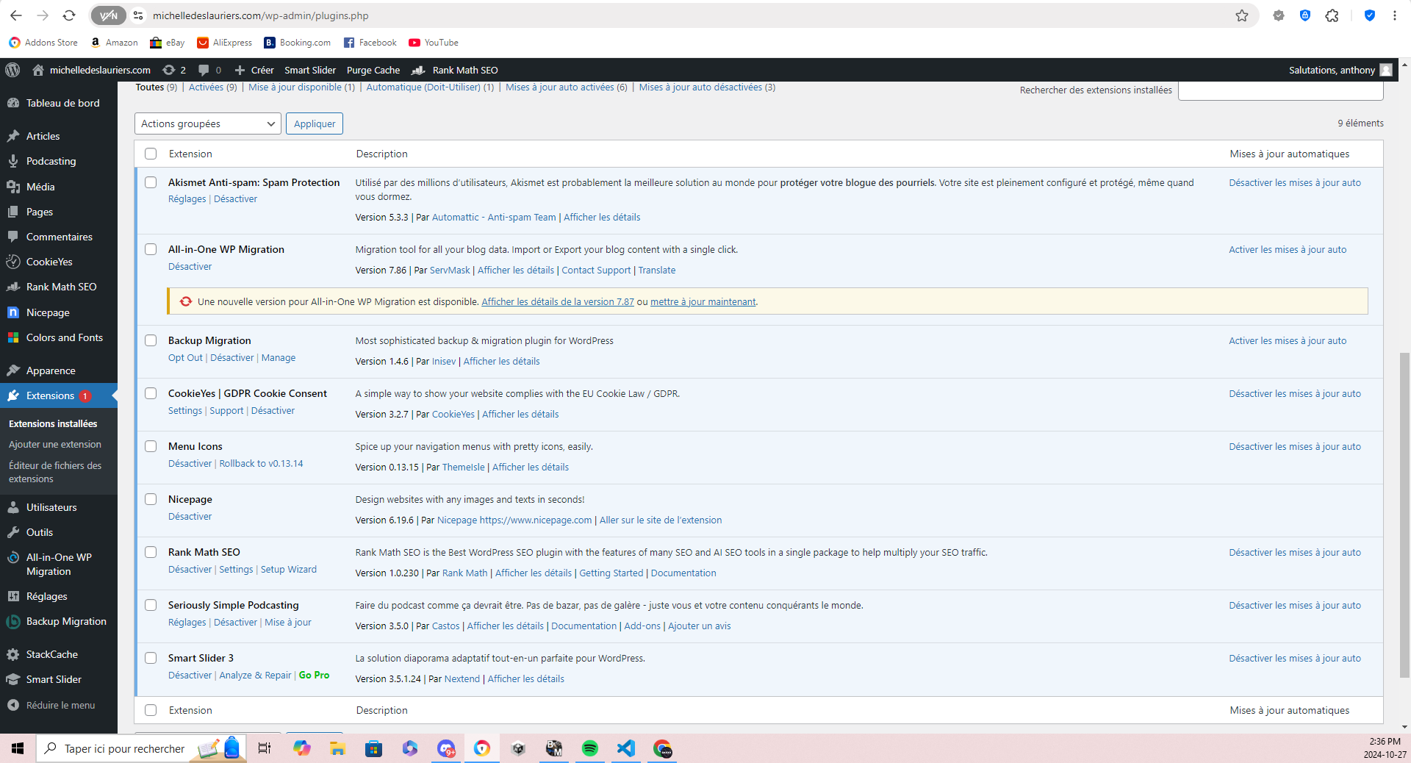Open Média icon in sidebar
Viewport: 1411px width, 763px height.
[13, 187]
